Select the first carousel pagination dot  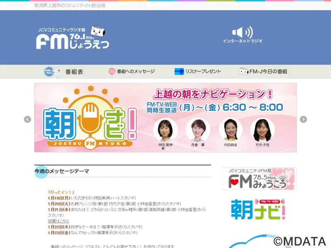pyautogui.click(x=163, y=148)
